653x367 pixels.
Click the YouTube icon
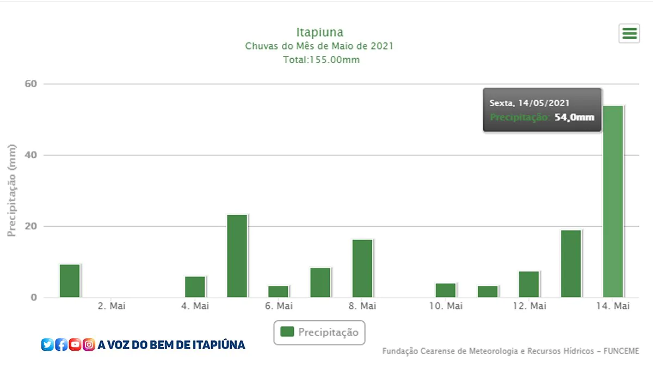click(75, 344)
